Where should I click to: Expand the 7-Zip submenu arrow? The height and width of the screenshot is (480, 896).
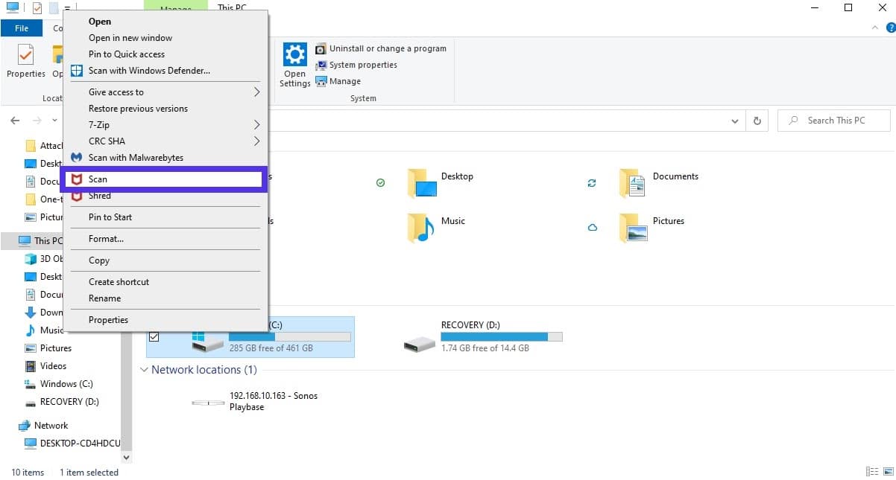256,124
